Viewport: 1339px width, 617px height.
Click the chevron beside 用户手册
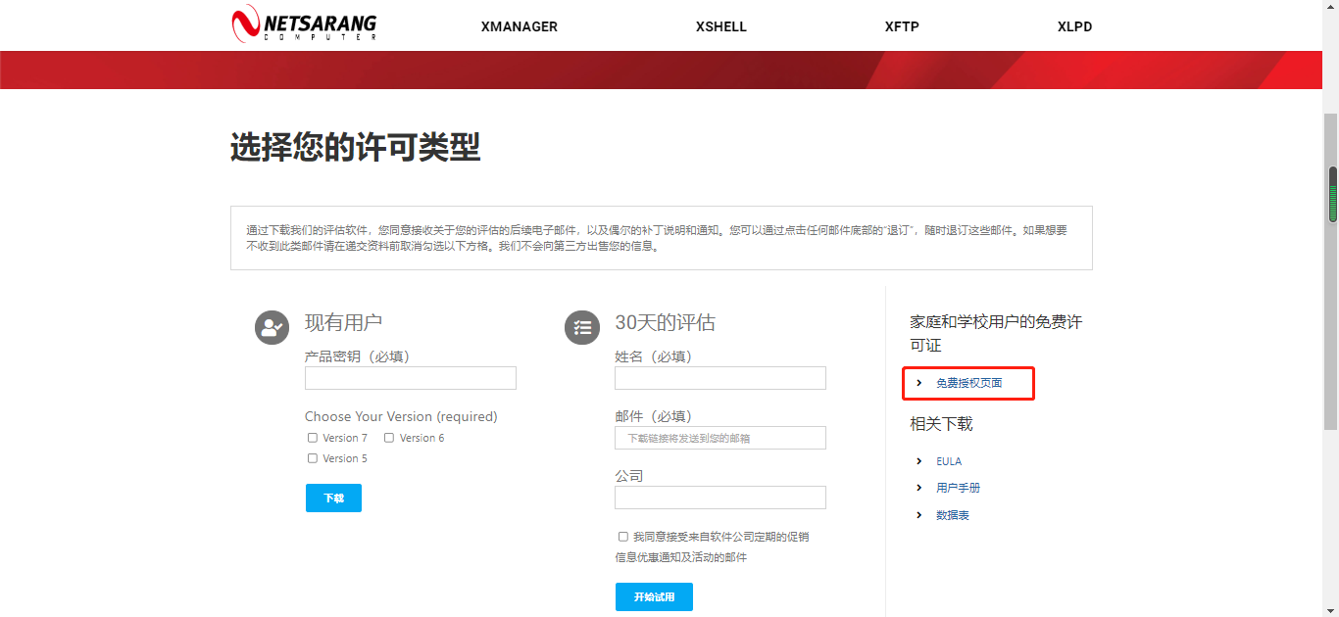[x=918, y=488]
